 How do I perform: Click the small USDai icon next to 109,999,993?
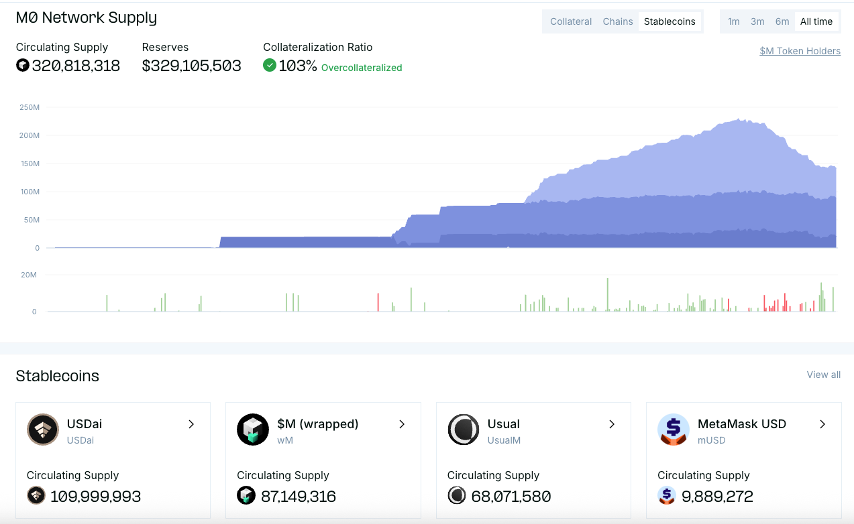[x=36, y=496]
